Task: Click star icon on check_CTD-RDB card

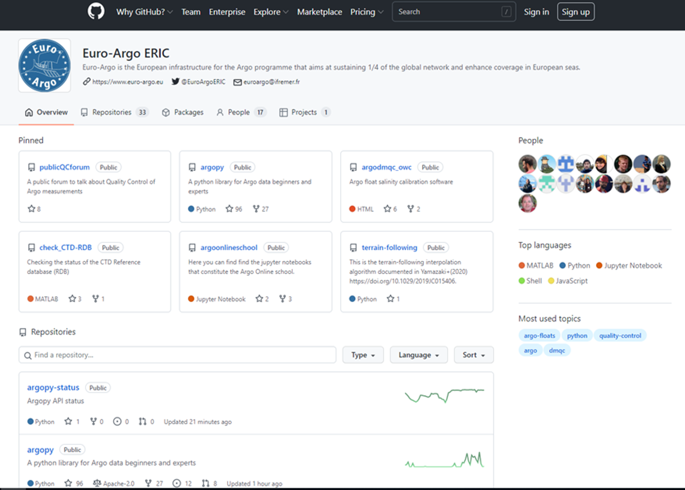Action: click(x=72, y=299)
